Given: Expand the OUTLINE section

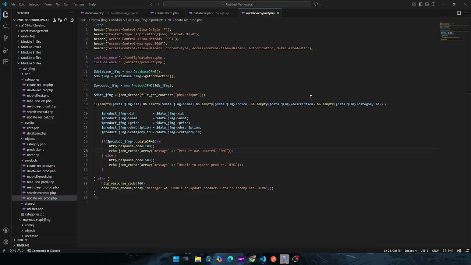Looking at the screenshot, I should [x=22, y=240].
